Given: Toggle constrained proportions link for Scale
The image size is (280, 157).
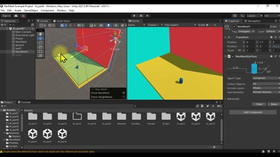Looking at the screenshot, I should pos(239,51).
